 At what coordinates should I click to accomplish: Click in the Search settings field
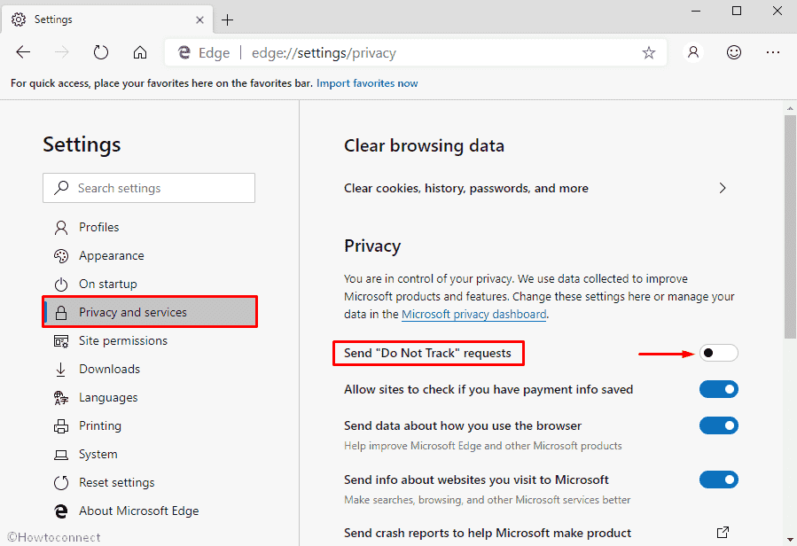(149, 188)
